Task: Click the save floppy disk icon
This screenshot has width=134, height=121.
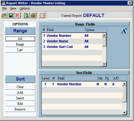Action: coord(11,15)
